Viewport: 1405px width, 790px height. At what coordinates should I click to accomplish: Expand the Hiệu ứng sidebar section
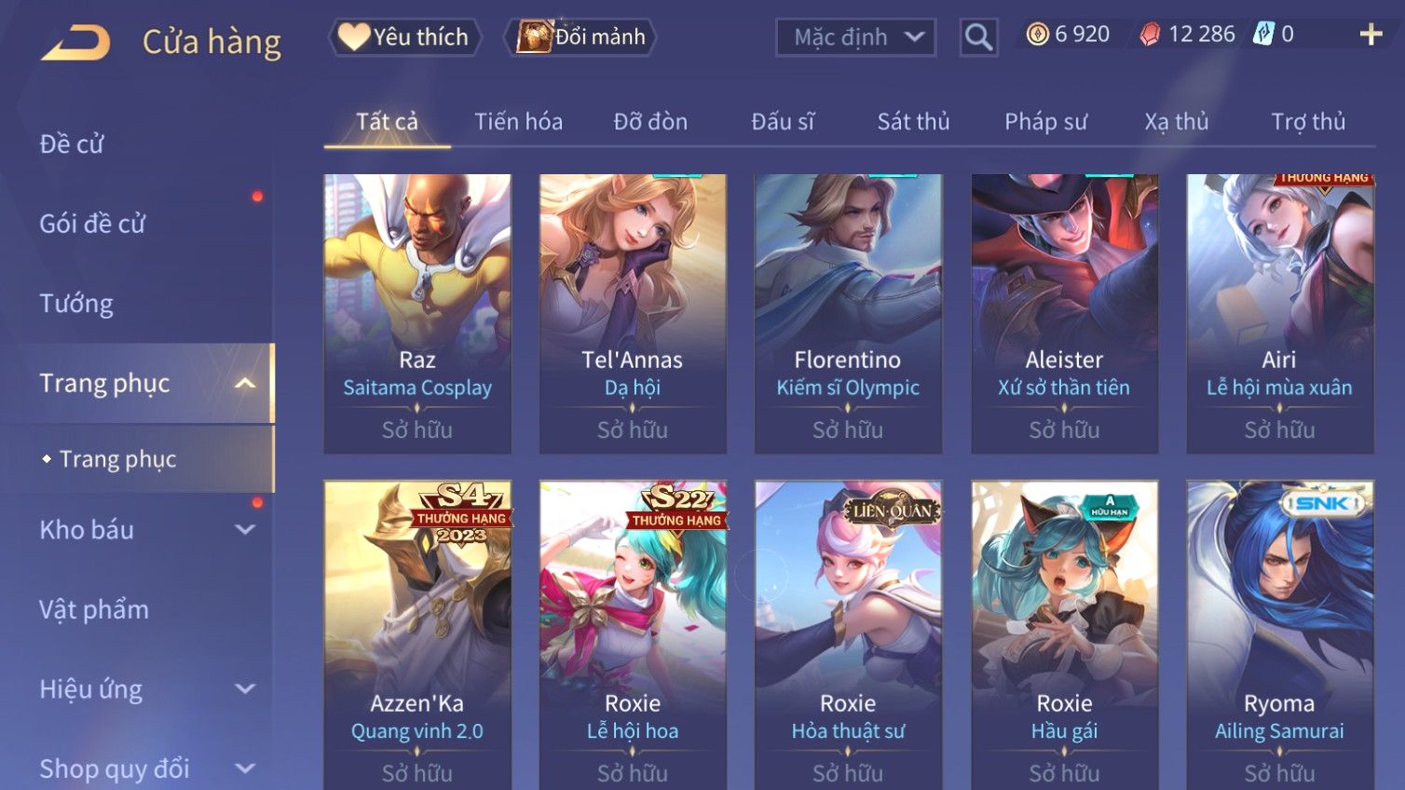point(245,689)
